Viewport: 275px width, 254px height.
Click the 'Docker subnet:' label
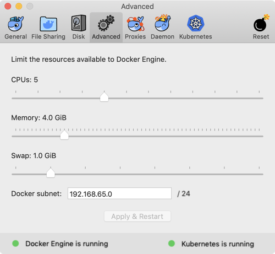pyautogui.click(x=36, y=194)
